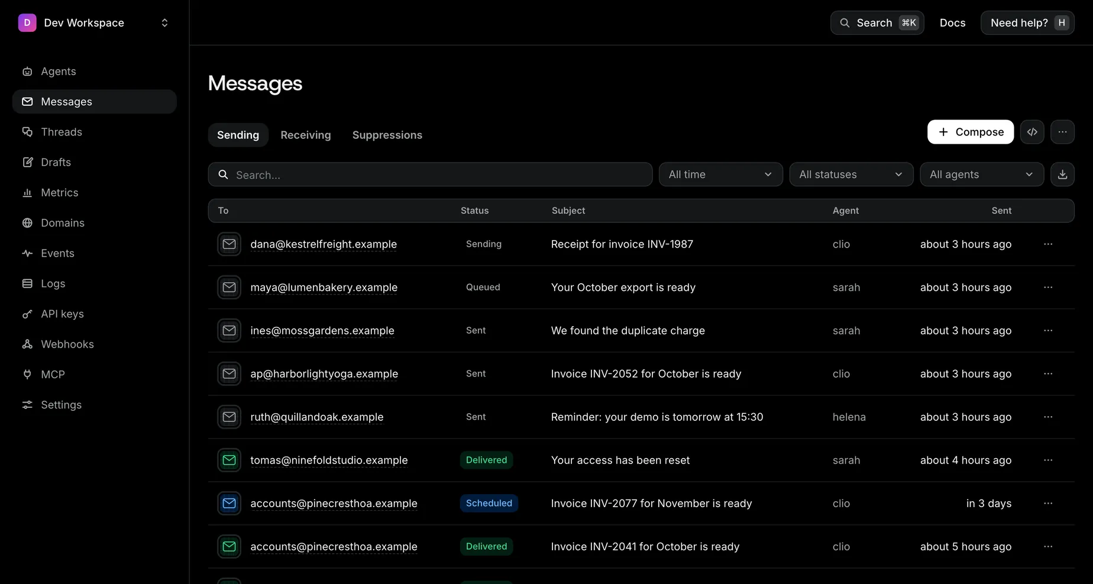Screen dimensions: 1093x584
Task: Open workspace Settings
Action: point(94,405)
